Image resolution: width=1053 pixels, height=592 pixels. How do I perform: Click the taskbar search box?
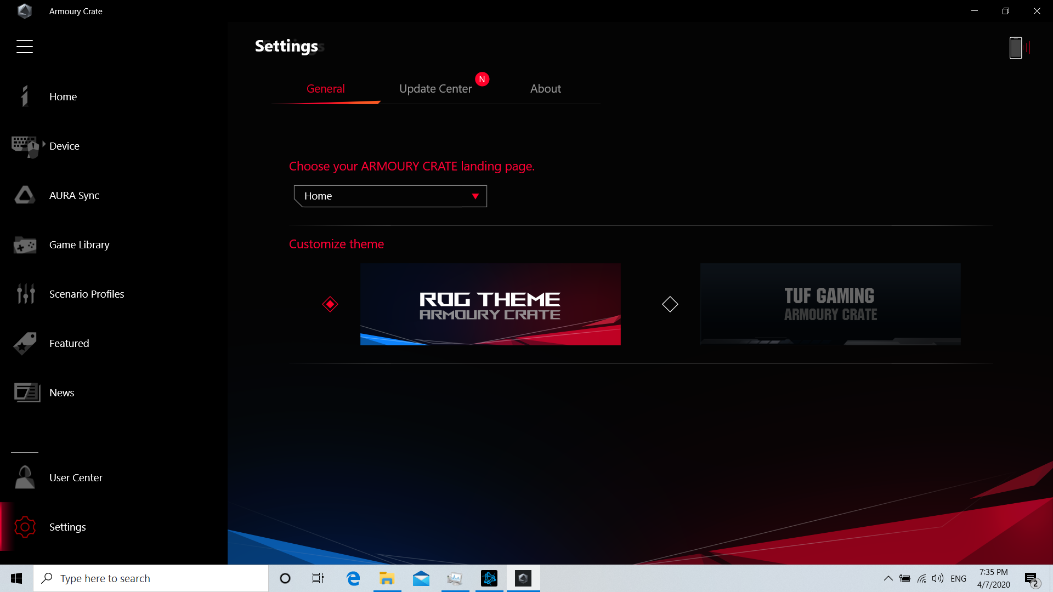click(x=151, y=578)
